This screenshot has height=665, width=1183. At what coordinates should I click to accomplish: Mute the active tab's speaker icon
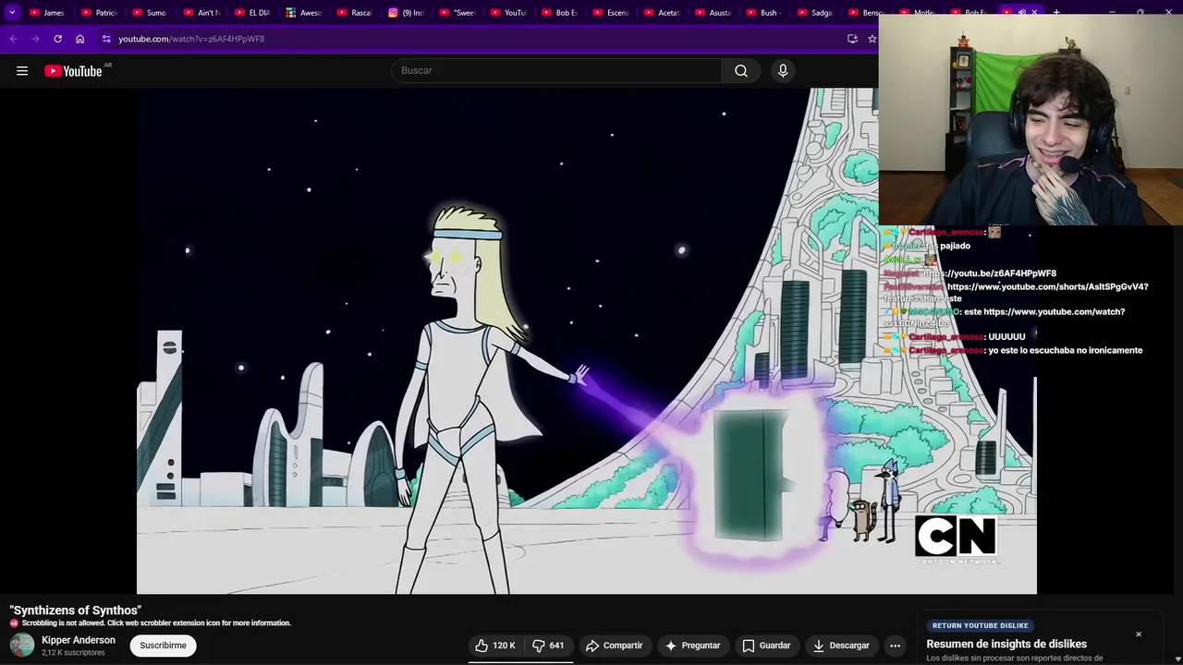[1021, 12]
